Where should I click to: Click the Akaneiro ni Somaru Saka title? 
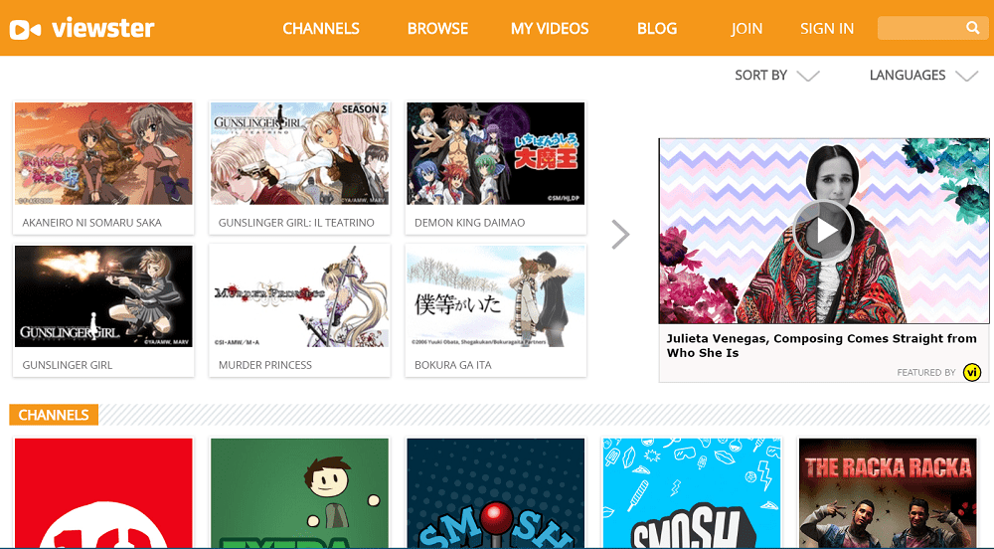pos(91,223)
